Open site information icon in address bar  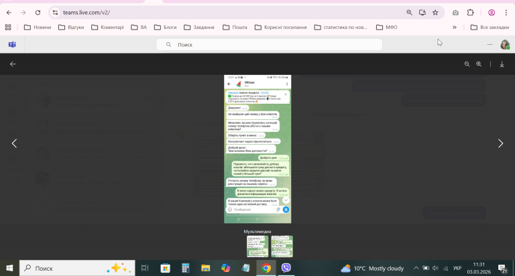[55, 13]
